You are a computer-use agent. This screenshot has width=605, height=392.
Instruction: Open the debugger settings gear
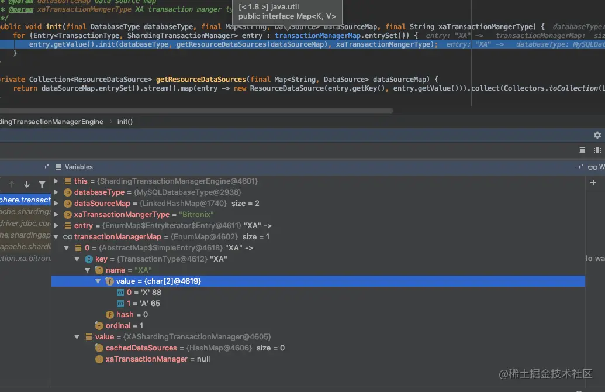tap(597, 135)
